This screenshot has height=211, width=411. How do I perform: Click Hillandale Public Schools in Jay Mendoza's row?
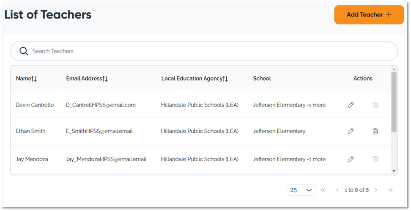(x=200, y=159)
